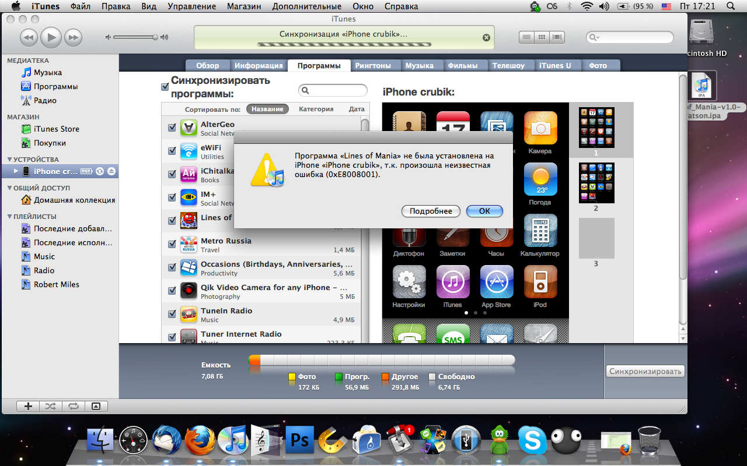Toggle the Синхронизировать программы checkbox

coord(165,87)
